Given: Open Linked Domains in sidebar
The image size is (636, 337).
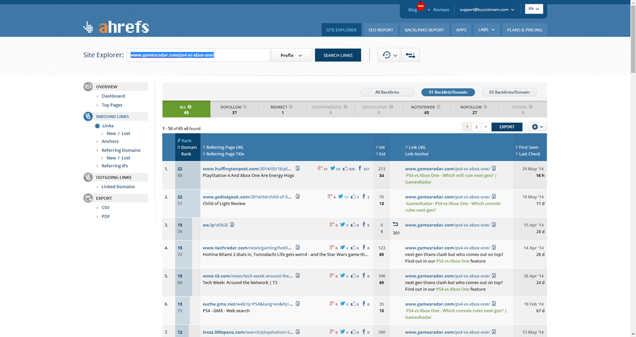Looking at the screenshot, I should [118, 187].
